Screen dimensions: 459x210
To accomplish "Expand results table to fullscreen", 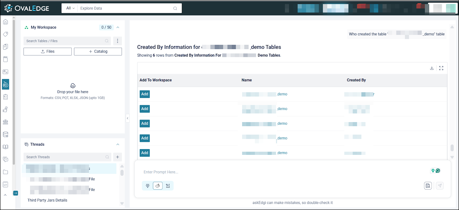I will pos(441,68).
